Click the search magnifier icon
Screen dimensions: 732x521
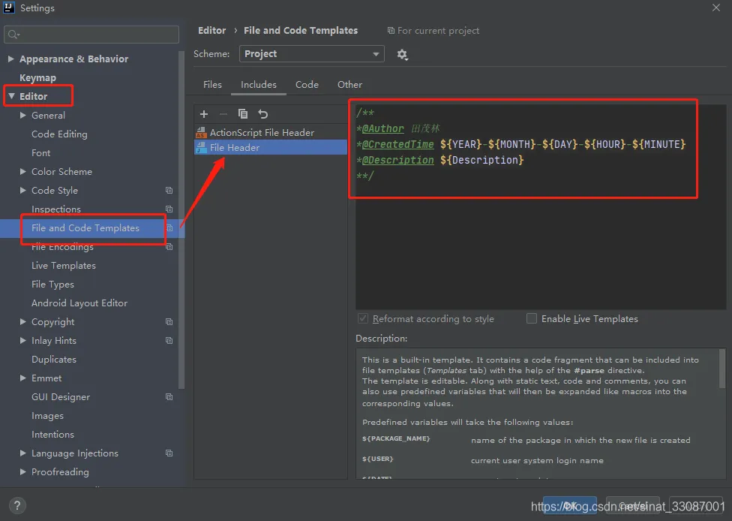pos(13,34)
